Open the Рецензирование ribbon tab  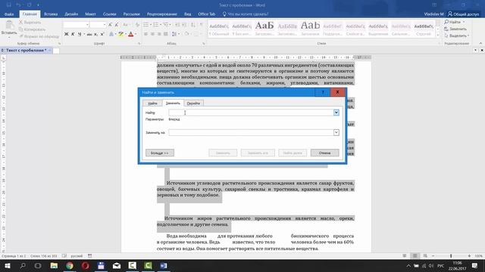point(161,14)
